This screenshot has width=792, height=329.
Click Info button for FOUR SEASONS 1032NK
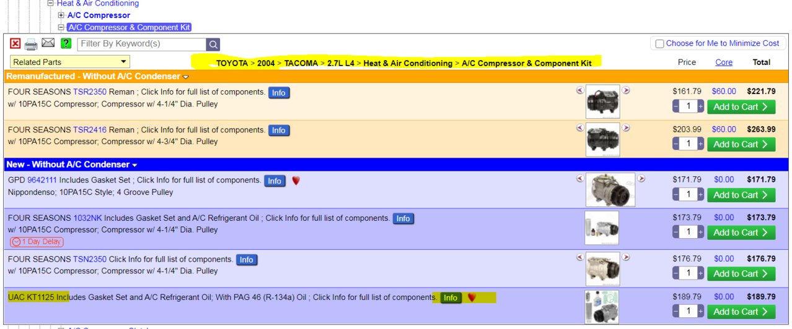(403, 218)
